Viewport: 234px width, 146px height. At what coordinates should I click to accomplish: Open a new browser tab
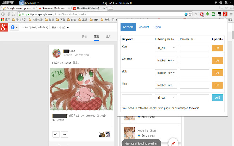pos(110,8)
